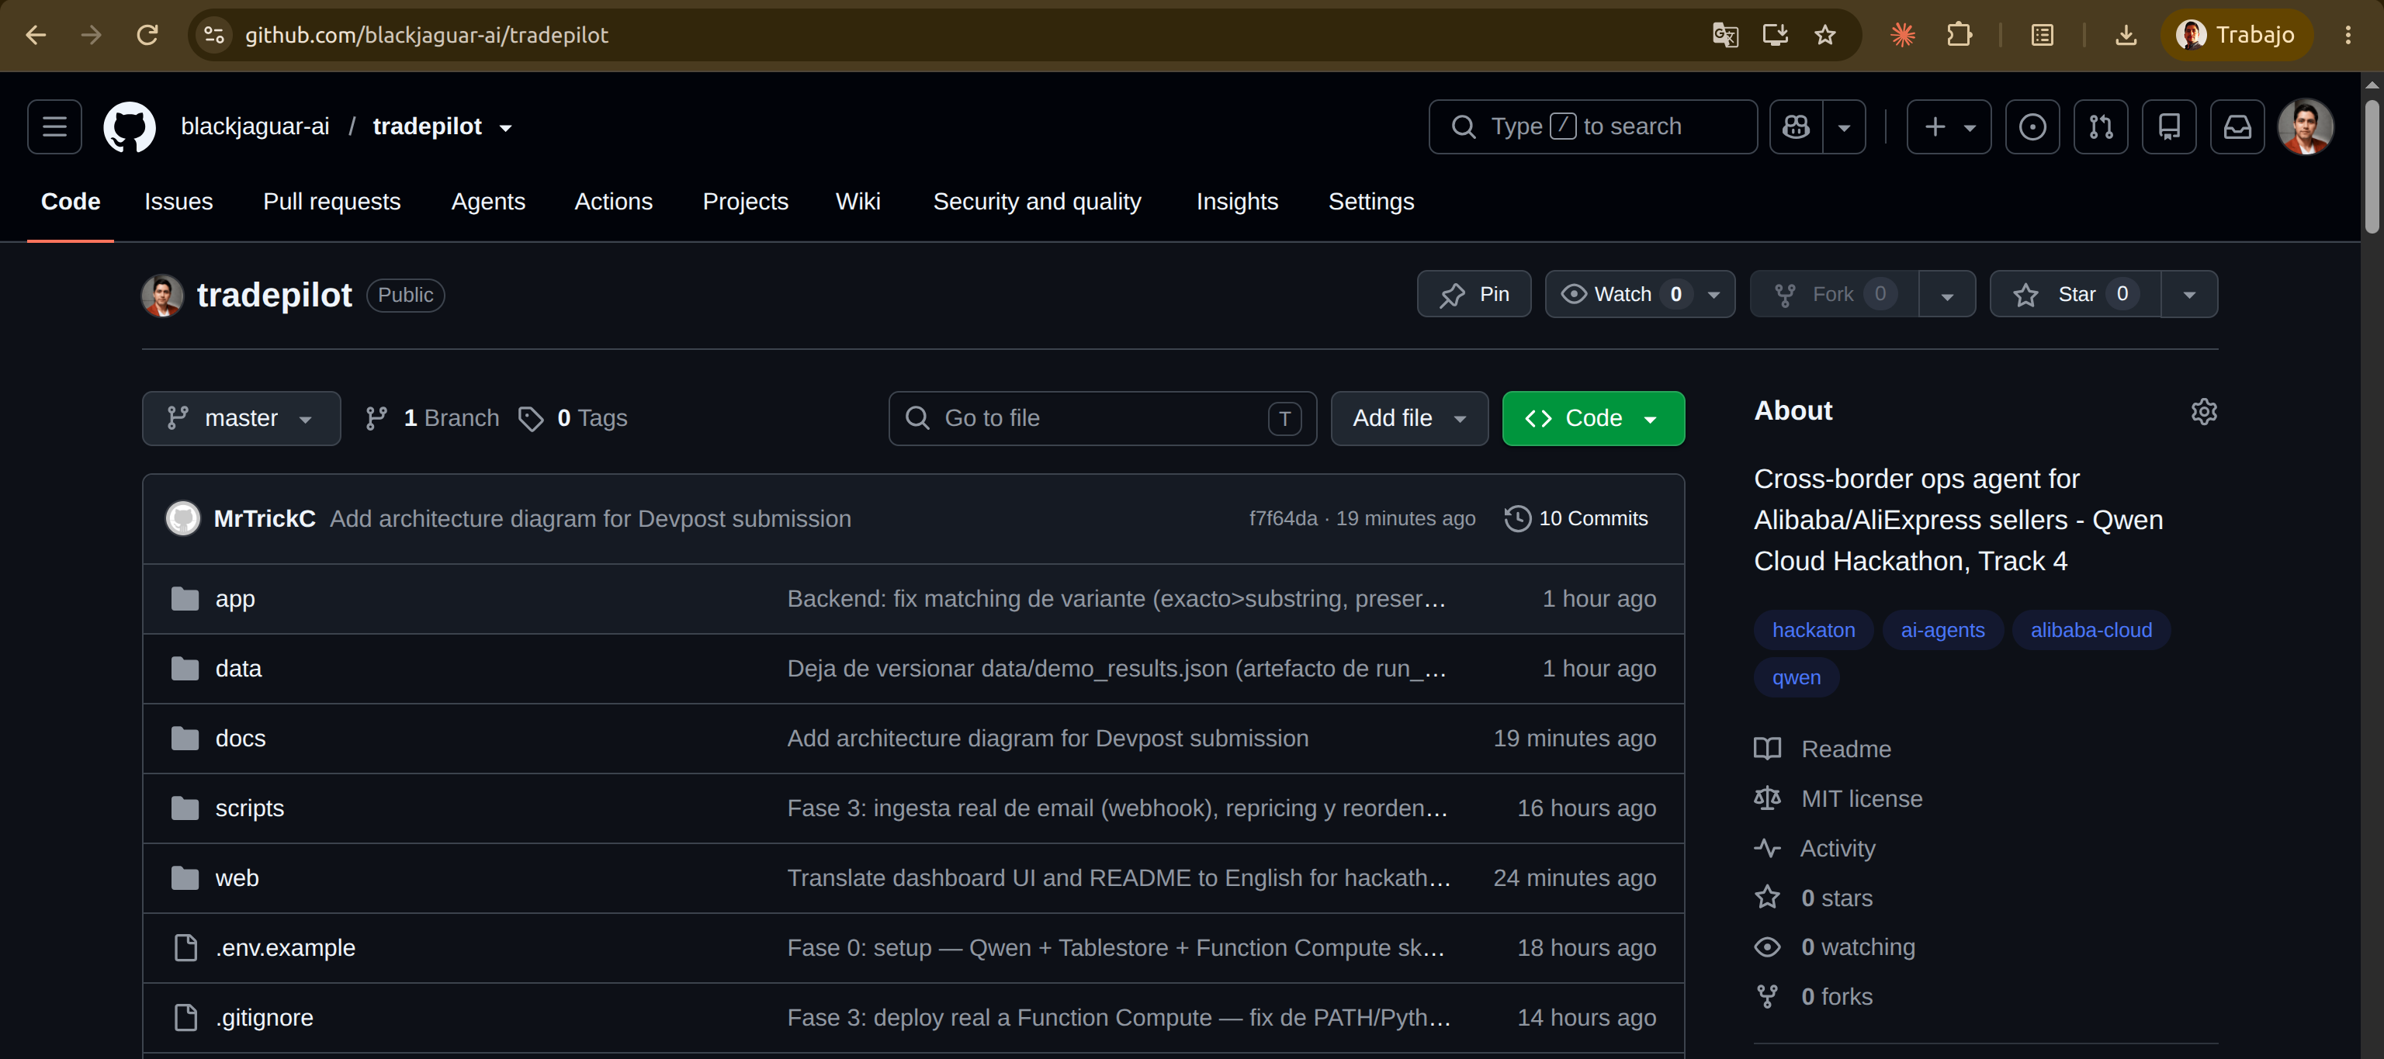Image resolution: width=2384 pixels, height=1059 pixels.
Task: Open the Add file dropdown
Action: coord(1409,419)
